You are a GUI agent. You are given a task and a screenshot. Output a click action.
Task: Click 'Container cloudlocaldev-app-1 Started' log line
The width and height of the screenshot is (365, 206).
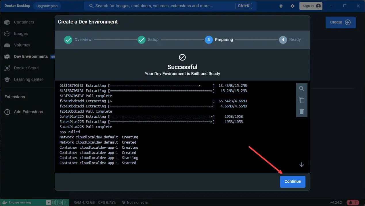click(98, 163)
